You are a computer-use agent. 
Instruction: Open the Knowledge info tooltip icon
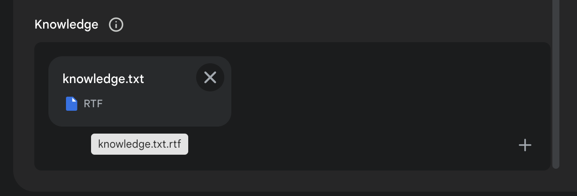(116, 25)
